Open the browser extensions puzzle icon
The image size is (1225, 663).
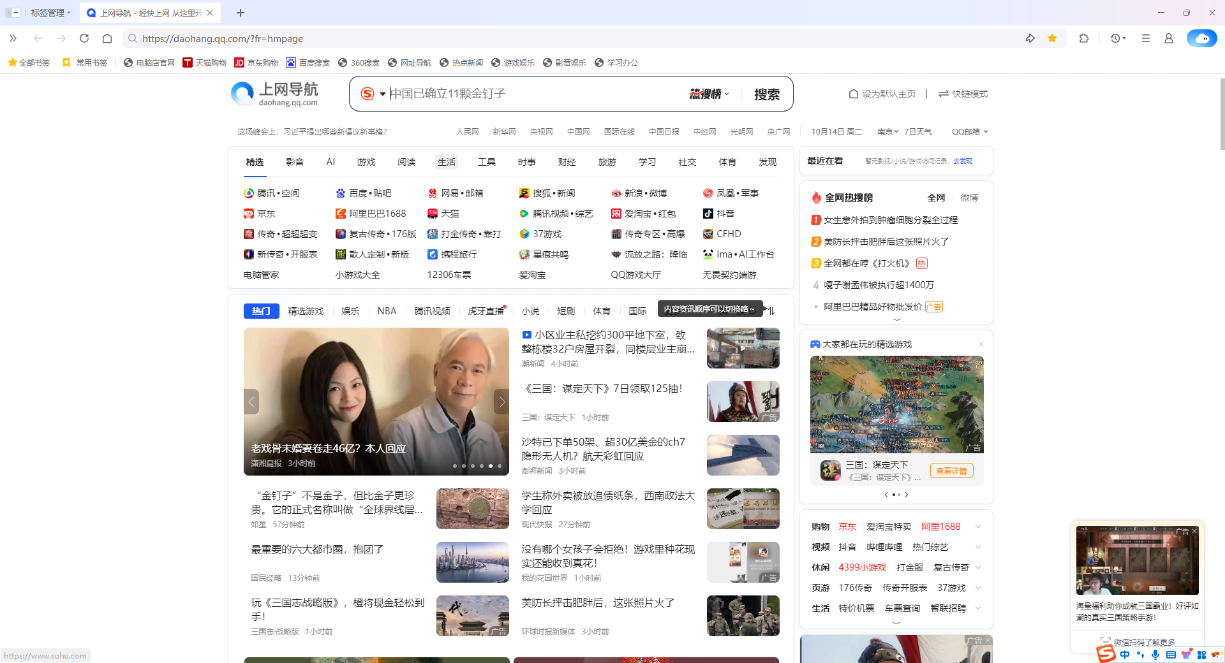click(1083, 38)
